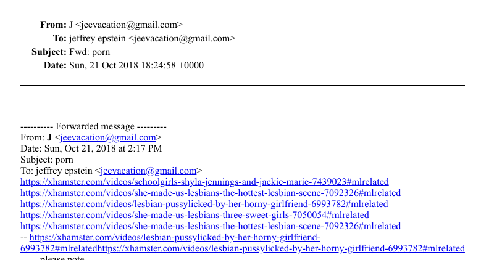This screenshot has width=481, height=260.
Task: Click "jeffrey epstein" in the top To header
Action: click(98, 38)
